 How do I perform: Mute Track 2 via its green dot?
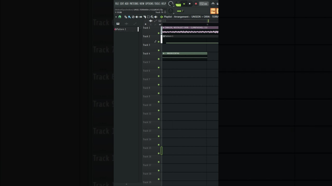tap(159, 42)
